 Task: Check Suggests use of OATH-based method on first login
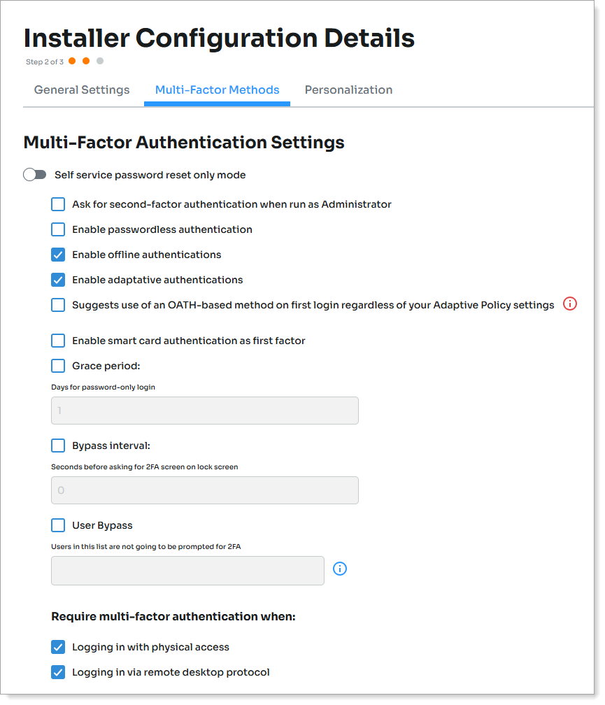[58, 305]
